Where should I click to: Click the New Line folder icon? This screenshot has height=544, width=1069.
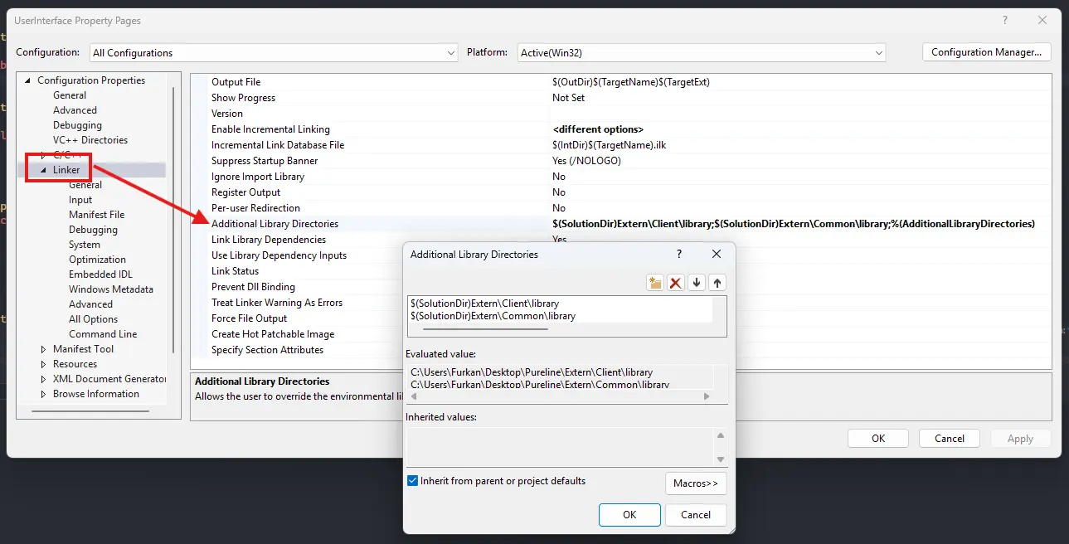click(x=655, y=283)
